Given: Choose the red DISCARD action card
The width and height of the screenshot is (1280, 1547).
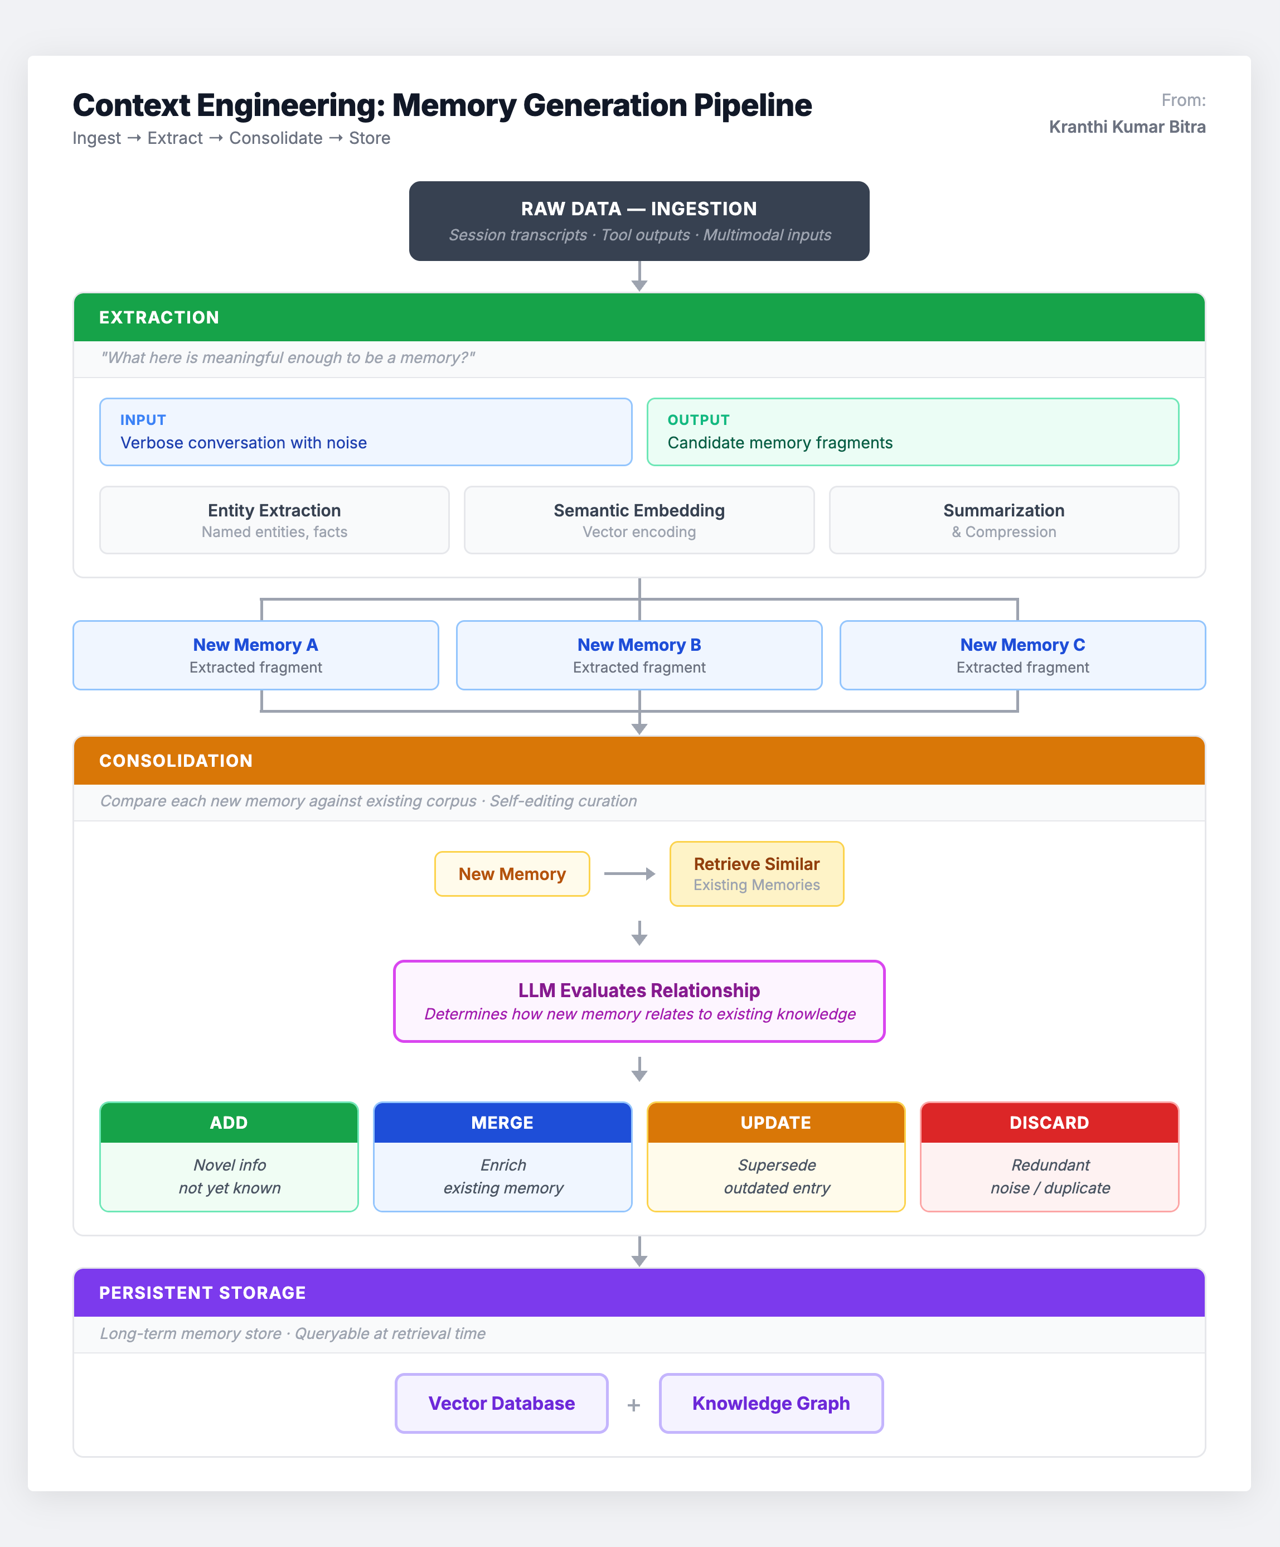Looking at the screenshot, I should (1049, 1157).
